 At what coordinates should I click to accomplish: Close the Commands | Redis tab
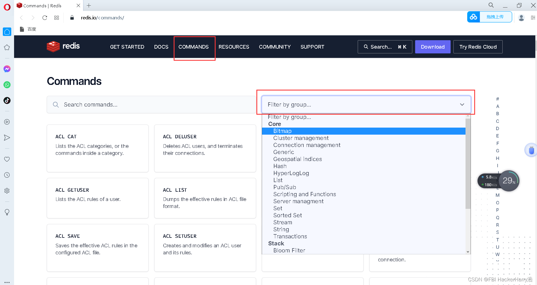(79, 5)
